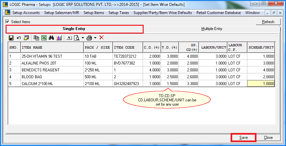Open the Setup Salesman/MR menu
This screenshot has height=146, width=286.
(62, 13)
